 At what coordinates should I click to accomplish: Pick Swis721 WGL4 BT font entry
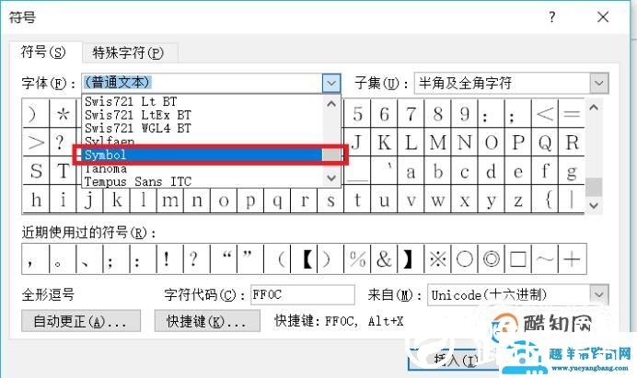[x=203, y=129]
